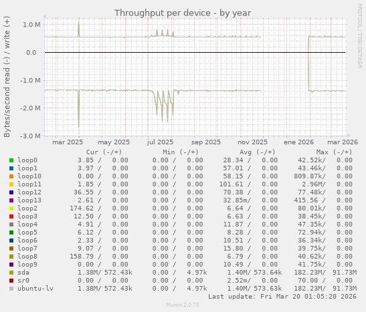
Task: Click the dark green loop5 legend swatch
Action: [11, 232]
